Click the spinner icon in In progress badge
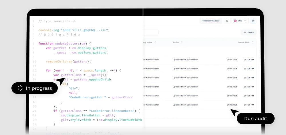Viewport: 286px width, 135px height. coord(20,88)
